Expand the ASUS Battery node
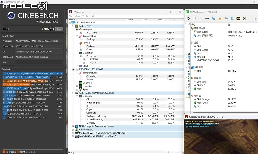Viewport: 258px width, 154px height. pos(73,130)
